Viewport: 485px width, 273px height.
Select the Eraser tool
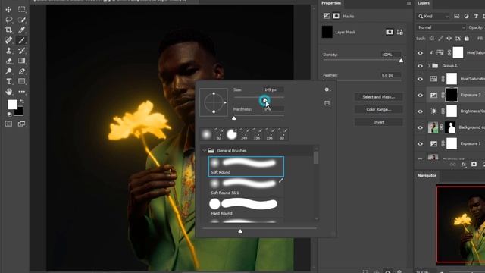tap(8, 61)
